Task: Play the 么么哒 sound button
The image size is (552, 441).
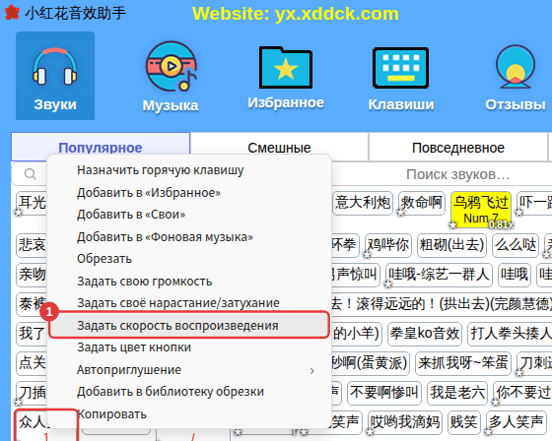Action: tap(516, 245)
